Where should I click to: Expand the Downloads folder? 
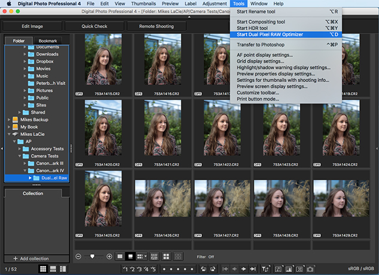(25, 54)
